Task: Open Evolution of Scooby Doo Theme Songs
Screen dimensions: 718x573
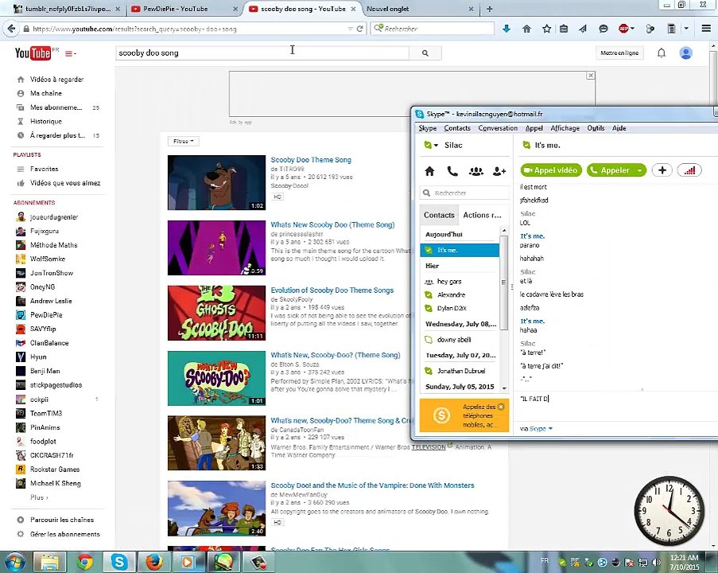Action: coord(332,290)
